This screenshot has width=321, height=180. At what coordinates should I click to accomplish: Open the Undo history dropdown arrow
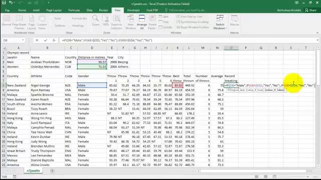[x=14, y=3]
